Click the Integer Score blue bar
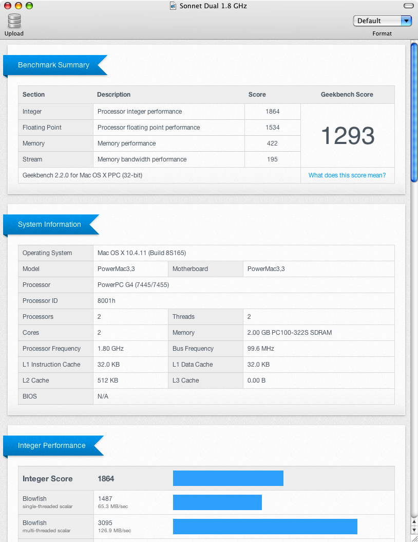This screenshot has width=418, height=542. (x=228, y=478)
